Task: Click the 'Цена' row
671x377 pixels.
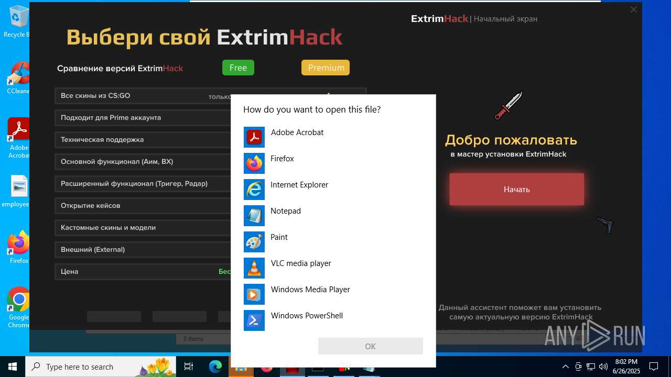Action: [143, 272]
